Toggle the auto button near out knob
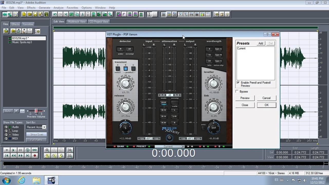329x185 pixels. [x=203, y=128]
